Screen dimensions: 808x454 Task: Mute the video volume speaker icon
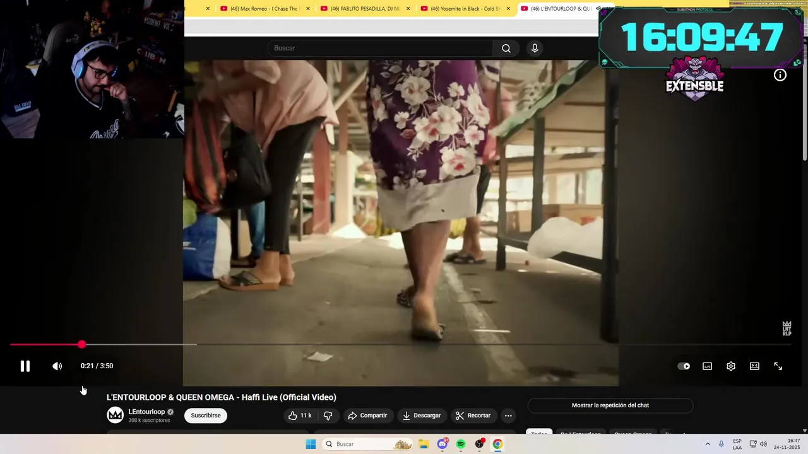click(x=57, y=366)
